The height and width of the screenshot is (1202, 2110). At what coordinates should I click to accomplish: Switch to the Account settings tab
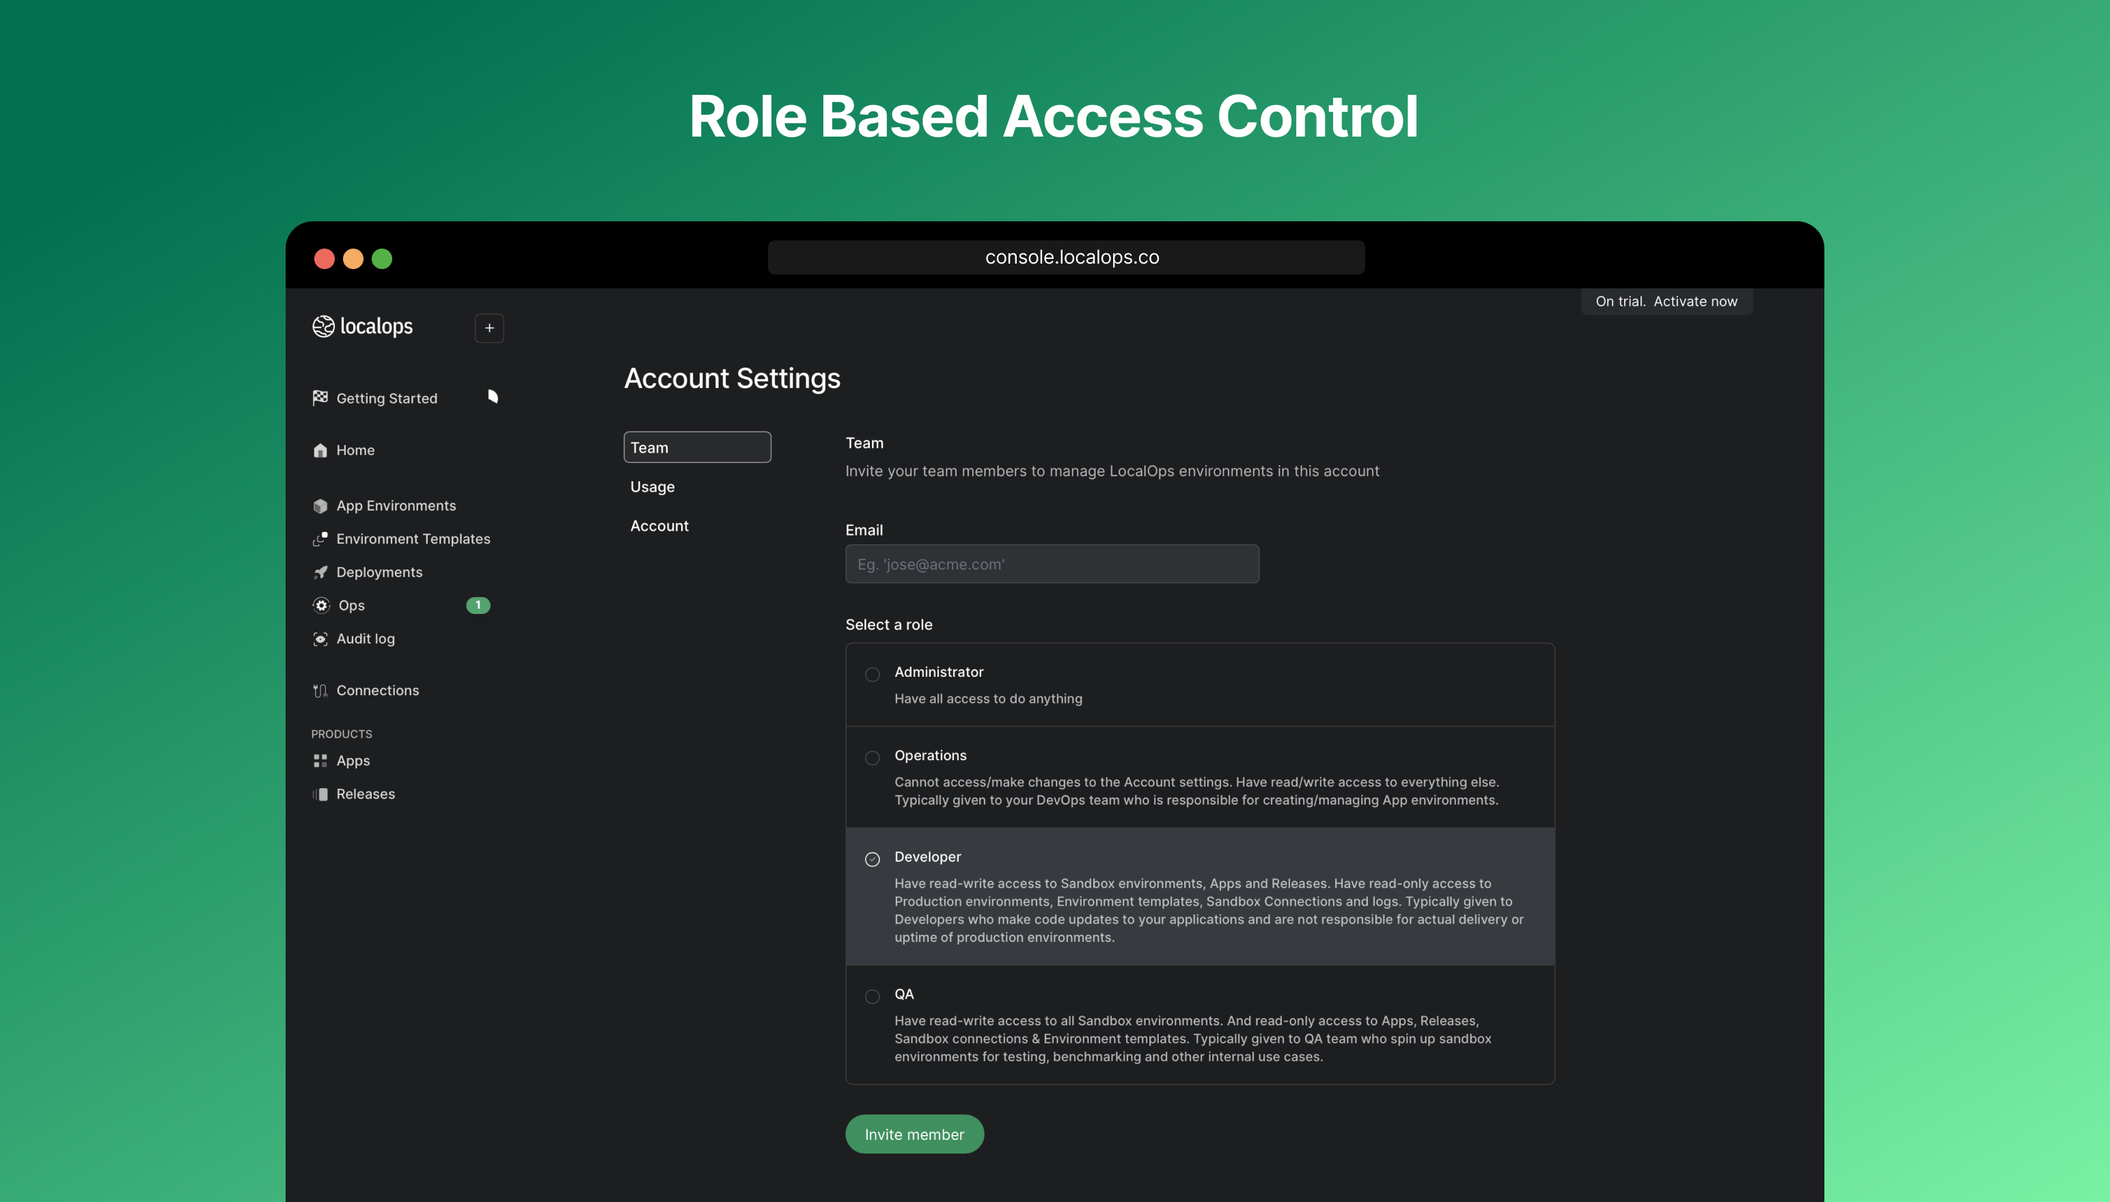tap(659, 526)
